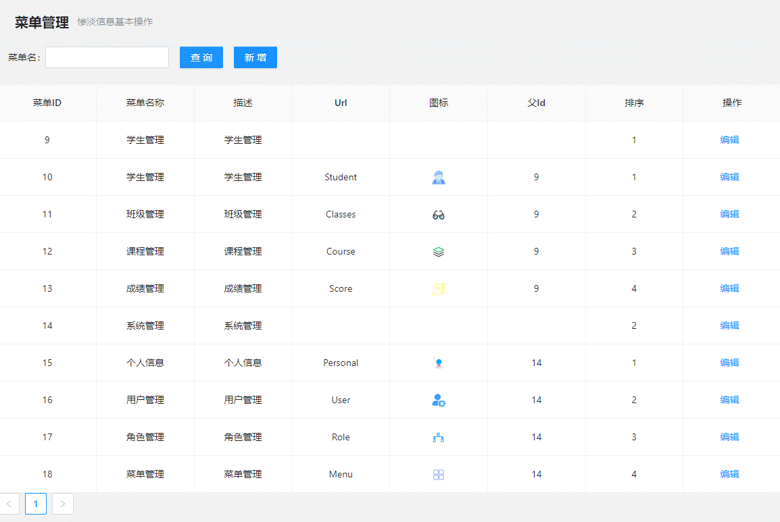Image resolution: width=780 pixels, height=522 pixels.
Task: Click the User URL cell
Action: [341, 400]
